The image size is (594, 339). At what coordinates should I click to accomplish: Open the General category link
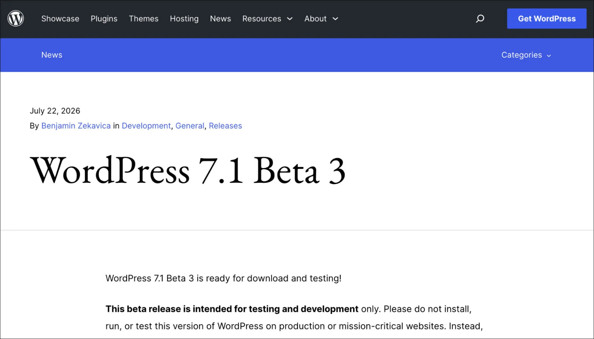pos(190,126)
